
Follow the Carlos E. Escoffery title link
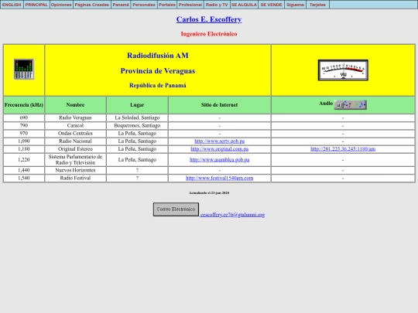(x=209, y=19)
